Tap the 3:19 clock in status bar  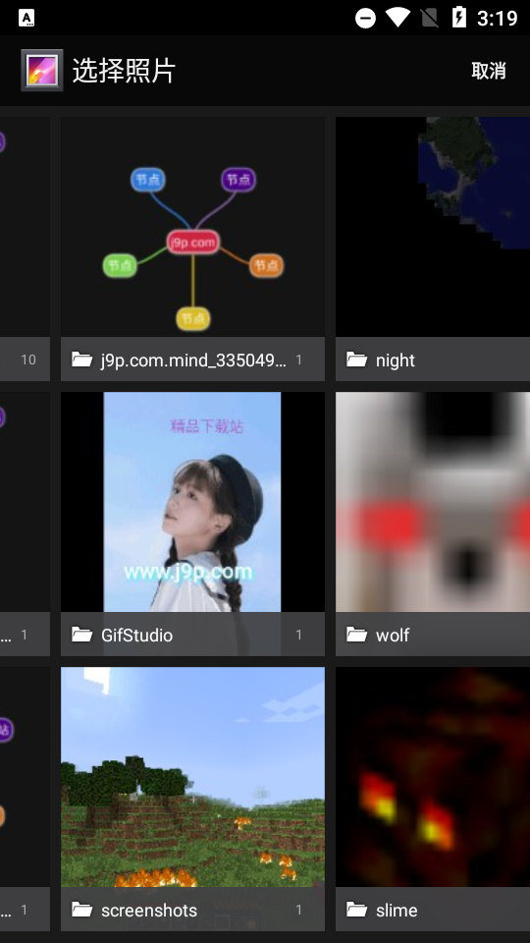(x=498, y=18)
